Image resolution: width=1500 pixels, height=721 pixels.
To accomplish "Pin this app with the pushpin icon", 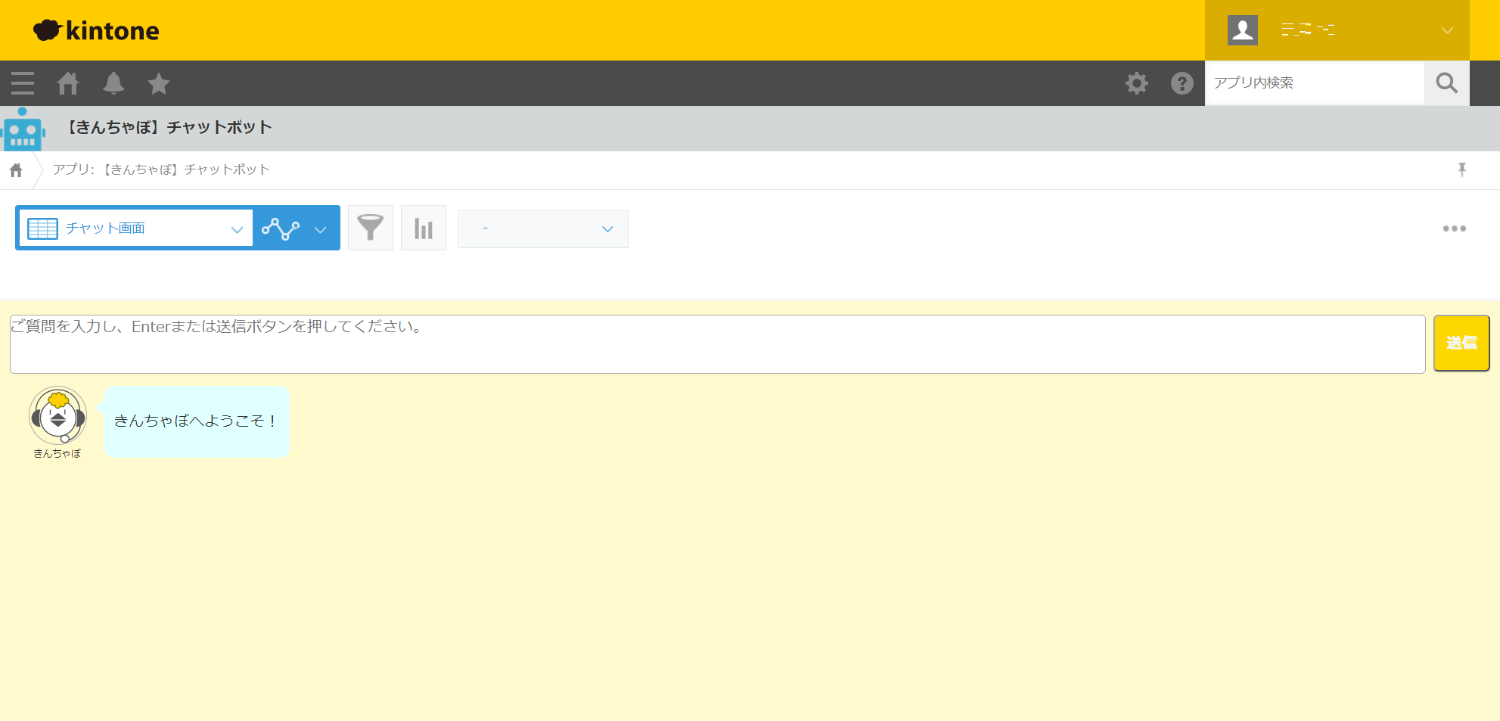I will tap(1461, 169).
